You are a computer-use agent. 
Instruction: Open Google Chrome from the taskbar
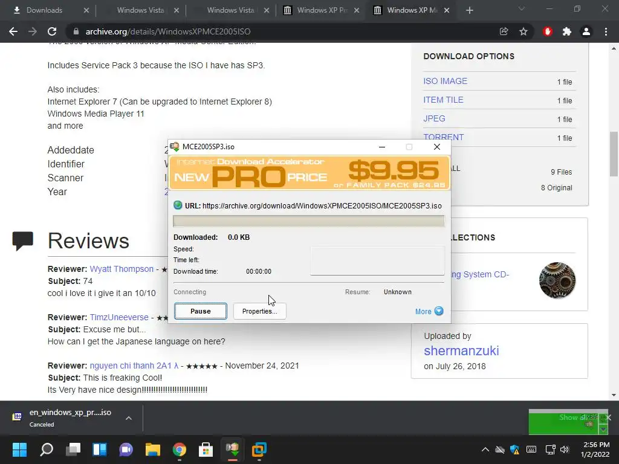pyautogui.click(x=179, y=449)
